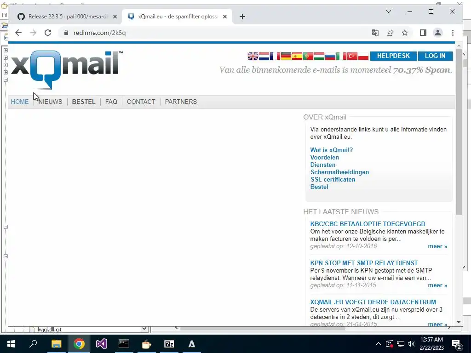The width and height of the screenshot is (471, 353).
Task: Switch to xQmail.eu tab
Action: pos(177,17)
